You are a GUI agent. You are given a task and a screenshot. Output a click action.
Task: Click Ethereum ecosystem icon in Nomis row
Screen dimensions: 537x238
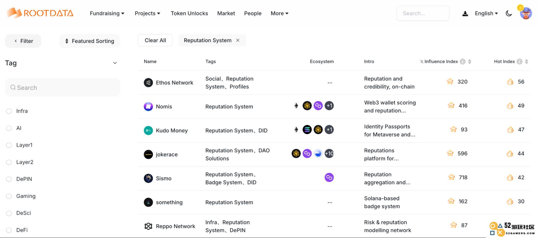(x=296, y=106)
